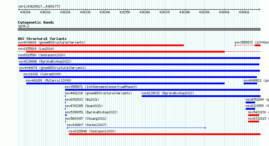The height and width of the screenshot is (146, 269).
Task: Select blue bar under esv21836
Action: 140,77
